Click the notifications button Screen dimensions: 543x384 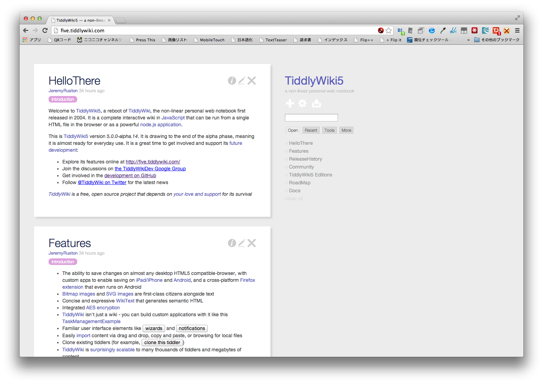click(x=192, y=328)
